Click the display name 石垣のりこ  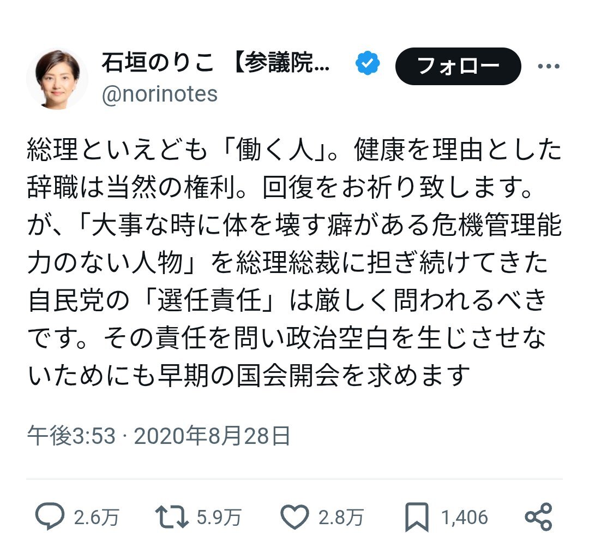click(x=158, y=63)
